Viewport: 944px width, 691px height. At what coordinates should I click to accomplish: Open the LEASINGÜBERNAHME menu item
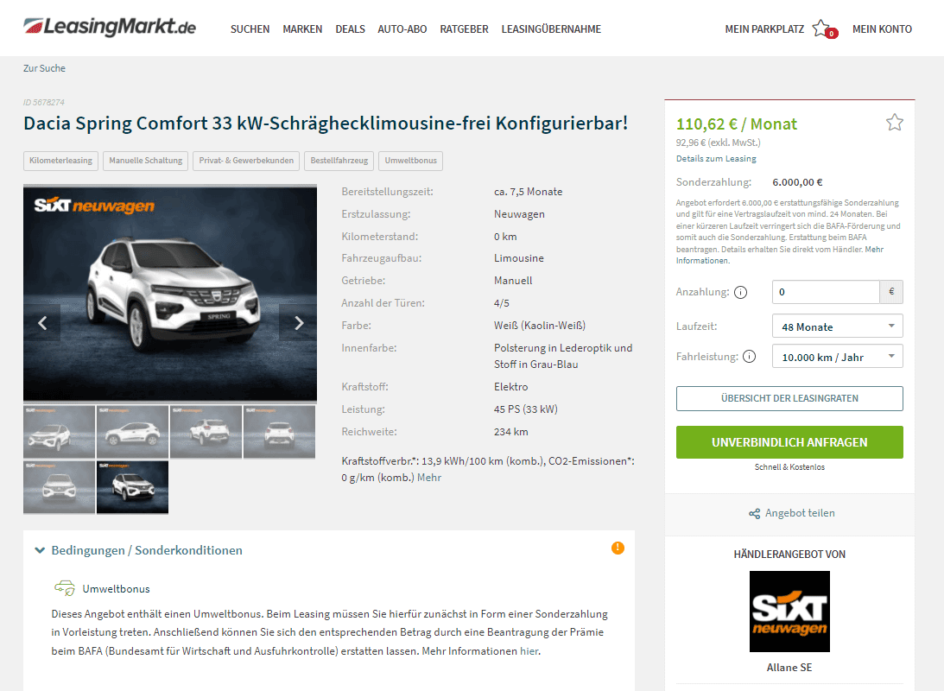tap(552, 29)
